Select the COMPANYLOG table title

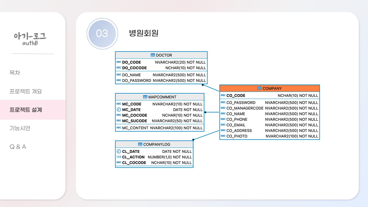(x=157, y=144)
